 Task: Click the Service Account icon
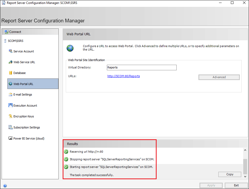click(11, 51)
